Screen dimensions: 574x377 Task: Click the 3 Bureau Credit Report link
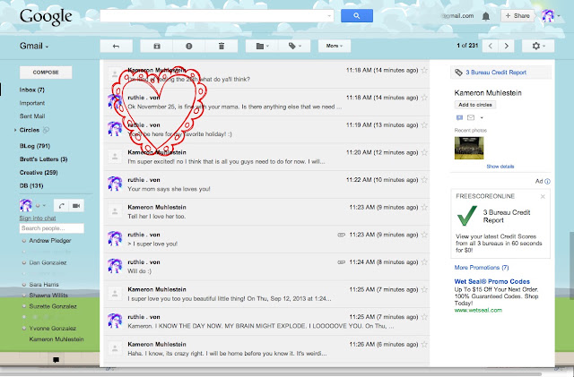click(496, 73)
